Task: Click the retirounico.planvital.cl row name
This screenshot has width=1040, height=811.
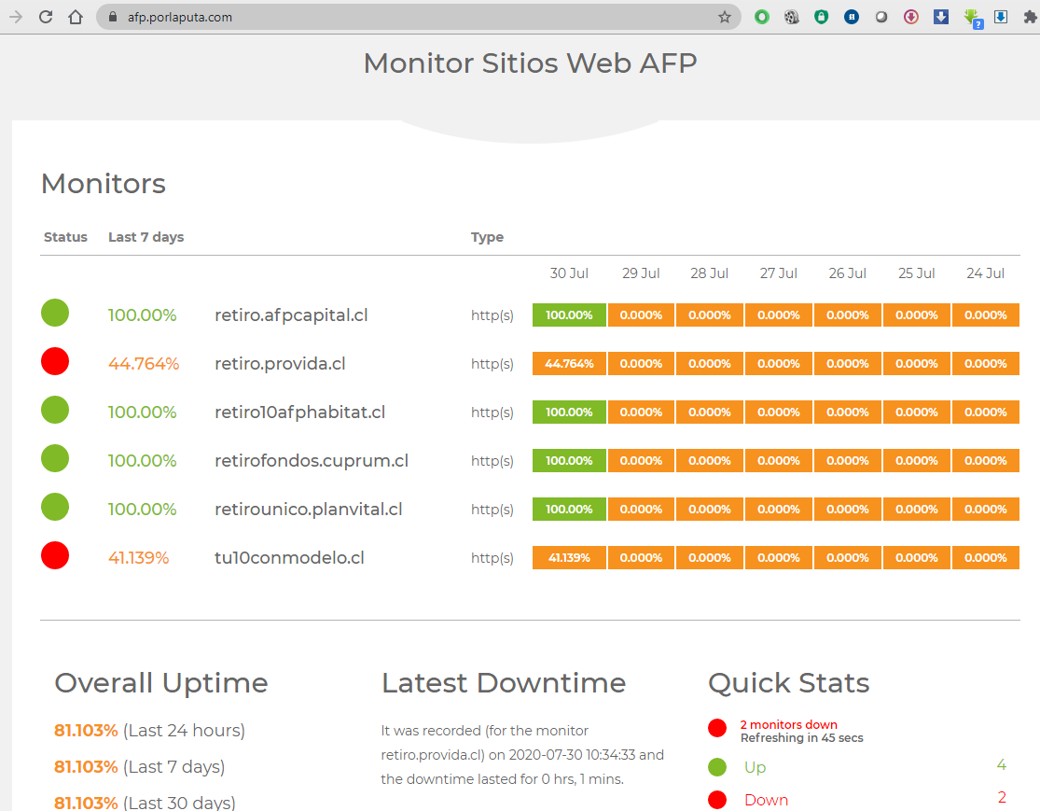Action: tap(309, 509)
